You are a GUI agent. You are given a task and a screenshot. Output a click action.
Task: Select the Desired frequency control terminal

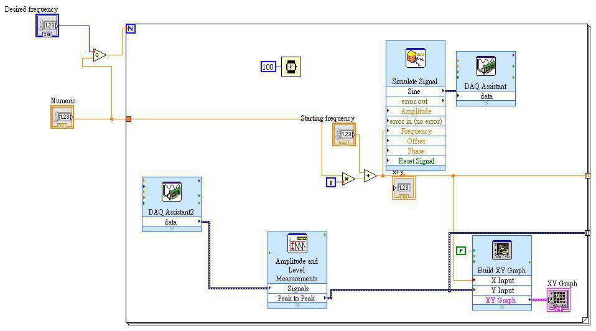47,26
